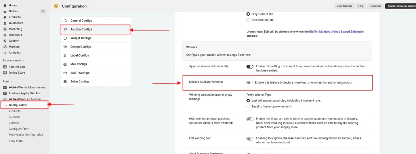
Task: Click the Online Store icon
Action: pyautogui.click(x=5, y=72)
